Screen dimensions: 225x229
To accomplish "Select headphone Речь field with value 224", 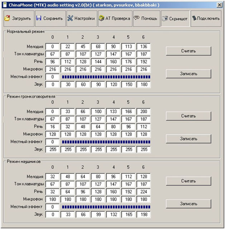I will tap(144, 192).
